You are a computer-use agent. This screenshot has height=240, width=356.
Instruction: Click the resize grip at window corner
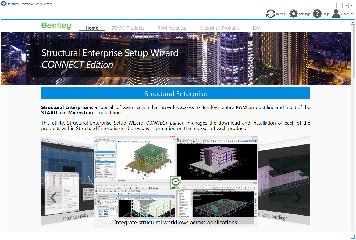tap(353, 237)
